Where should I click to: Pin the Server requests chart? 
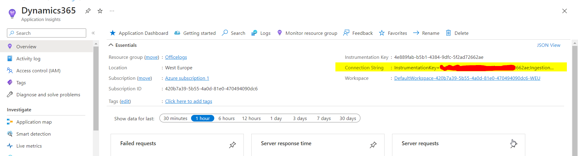point(514,144)
